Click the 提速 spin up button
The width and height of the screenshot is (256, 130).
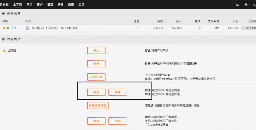click(x=96, y=92)
